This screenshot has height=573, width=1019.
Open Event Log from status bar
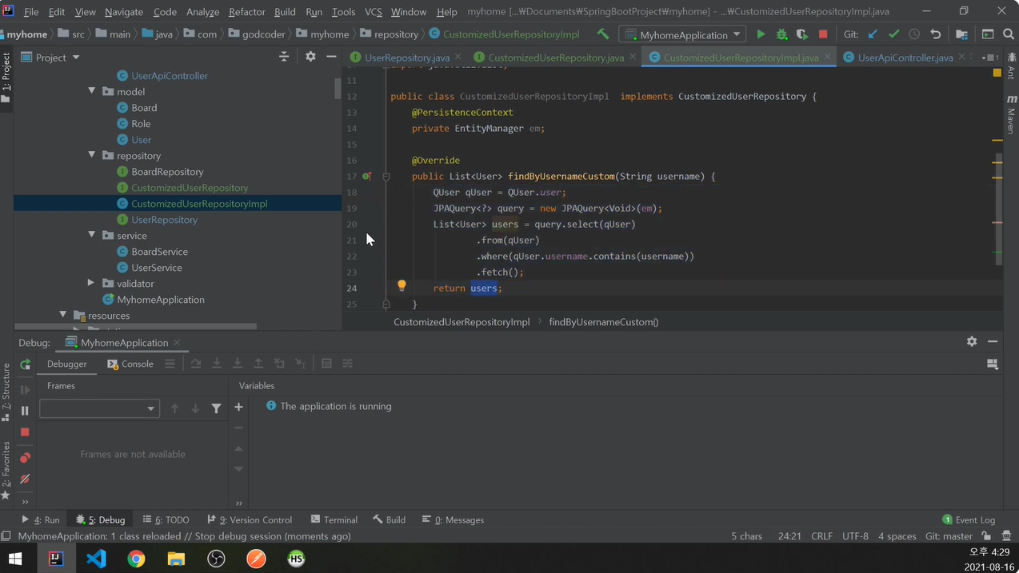pos(968,519)
